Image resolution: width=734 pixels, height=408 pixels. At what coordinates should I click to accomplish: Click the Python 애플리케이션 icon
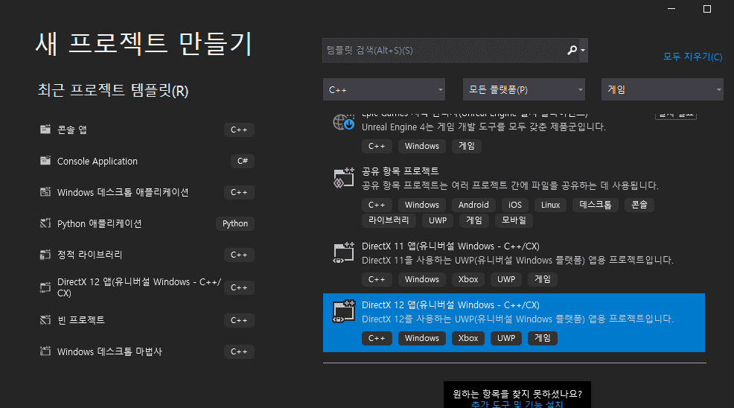pos(45,223)
